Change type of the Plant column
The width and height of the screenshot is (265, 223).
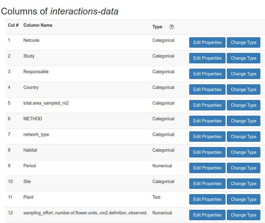coord(243,199)
